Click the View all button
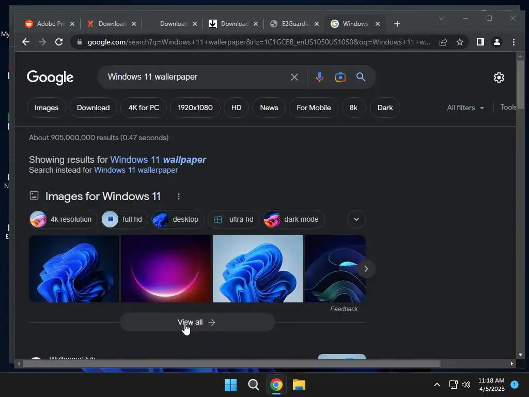Viewport: 529px width, 397px height. click(x=197, y=323)
